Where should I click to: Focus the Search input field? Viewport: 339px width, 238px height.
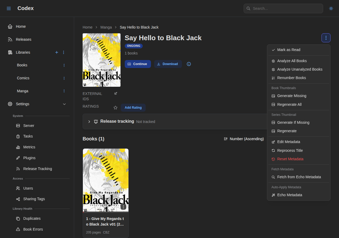coord(283,8)
